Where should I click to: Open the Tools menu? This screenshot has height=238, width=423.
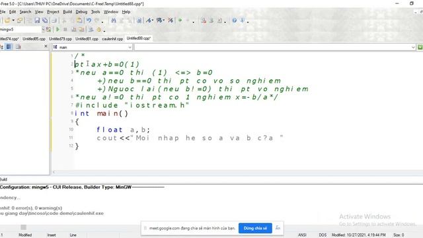(x=95, y=12)
